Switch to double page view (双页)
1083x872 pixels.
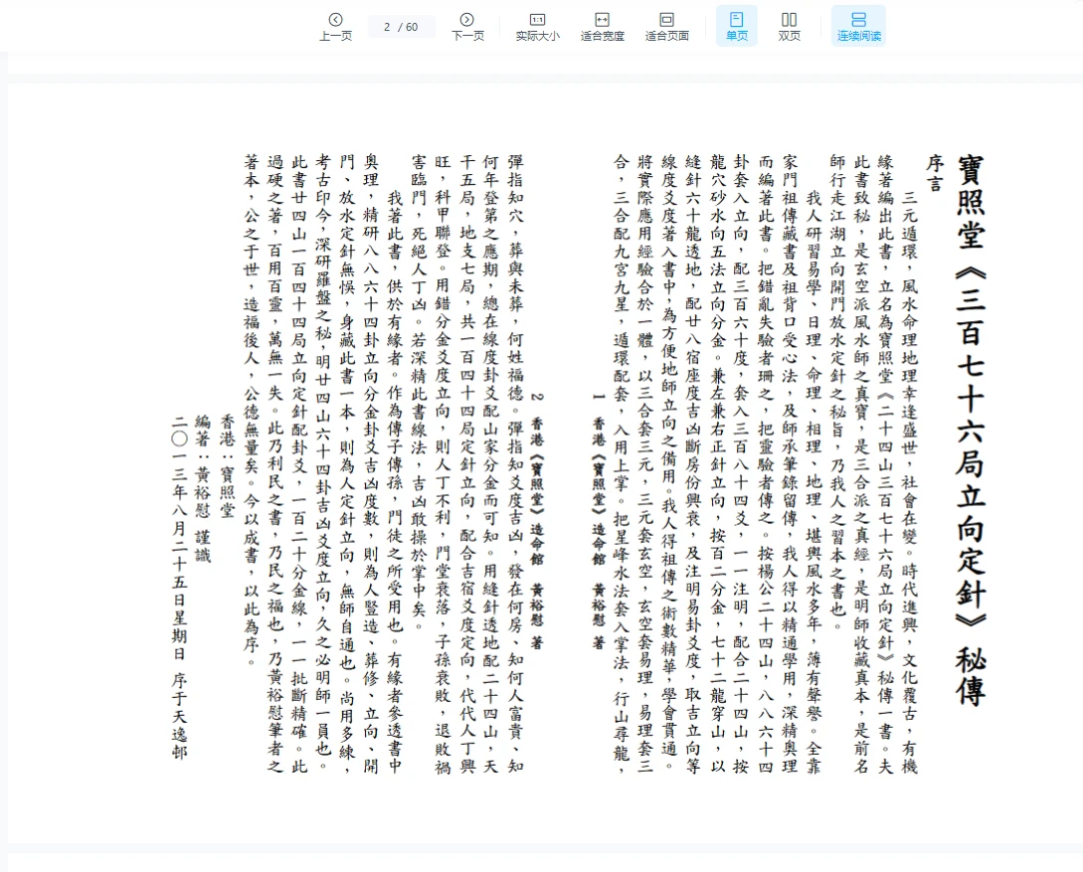pos(789,26)
